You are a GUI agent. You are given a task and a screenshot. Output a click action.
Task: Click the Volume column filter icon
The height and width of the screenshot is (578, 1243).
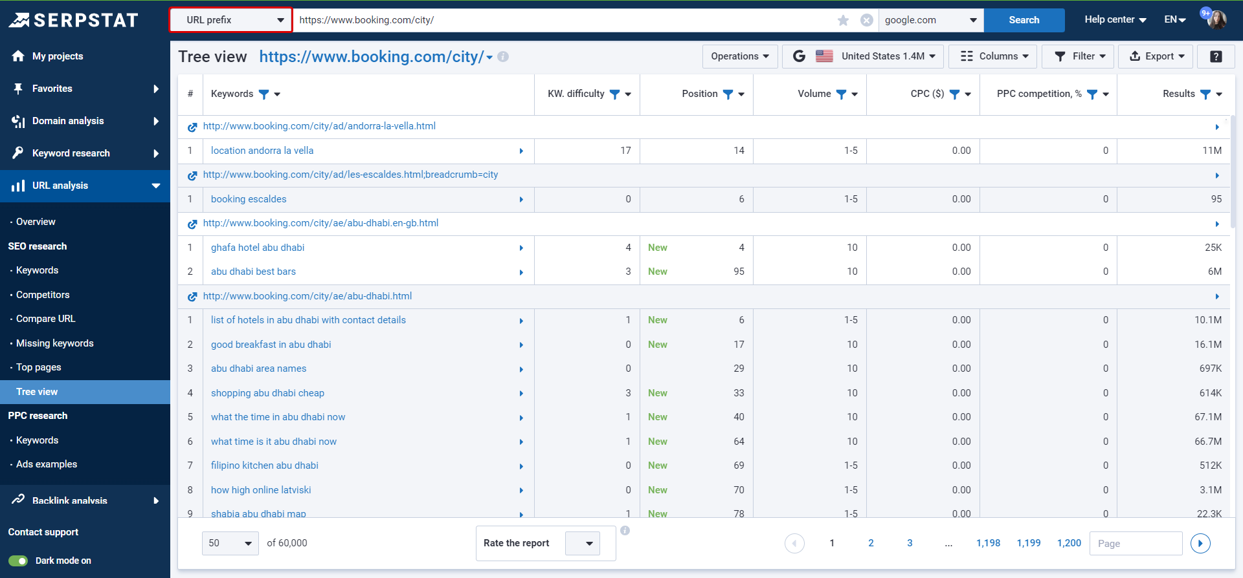(x=841, y=94)
